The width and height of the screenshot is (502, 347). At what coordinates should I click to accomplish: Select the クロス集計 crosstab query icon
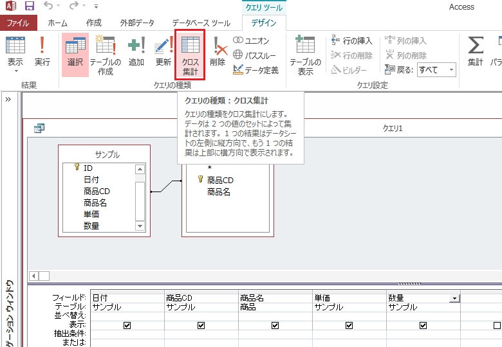point(190,55)
